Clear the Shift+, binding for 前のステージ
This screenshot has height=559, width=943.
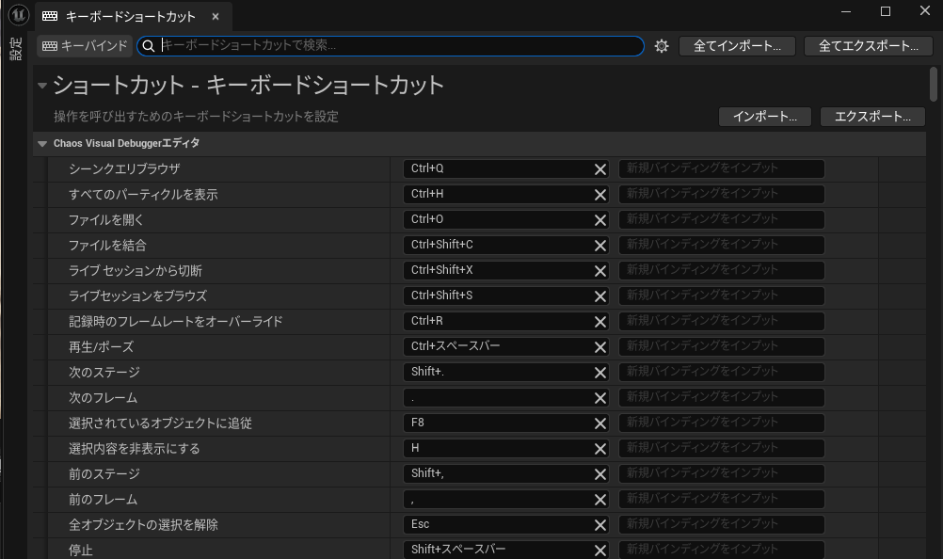click(x=599, y=474)
